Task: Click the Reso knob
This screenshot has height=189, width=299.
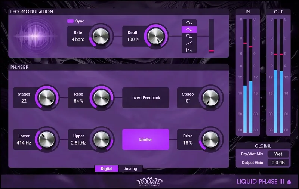Action: coord(101,98)
